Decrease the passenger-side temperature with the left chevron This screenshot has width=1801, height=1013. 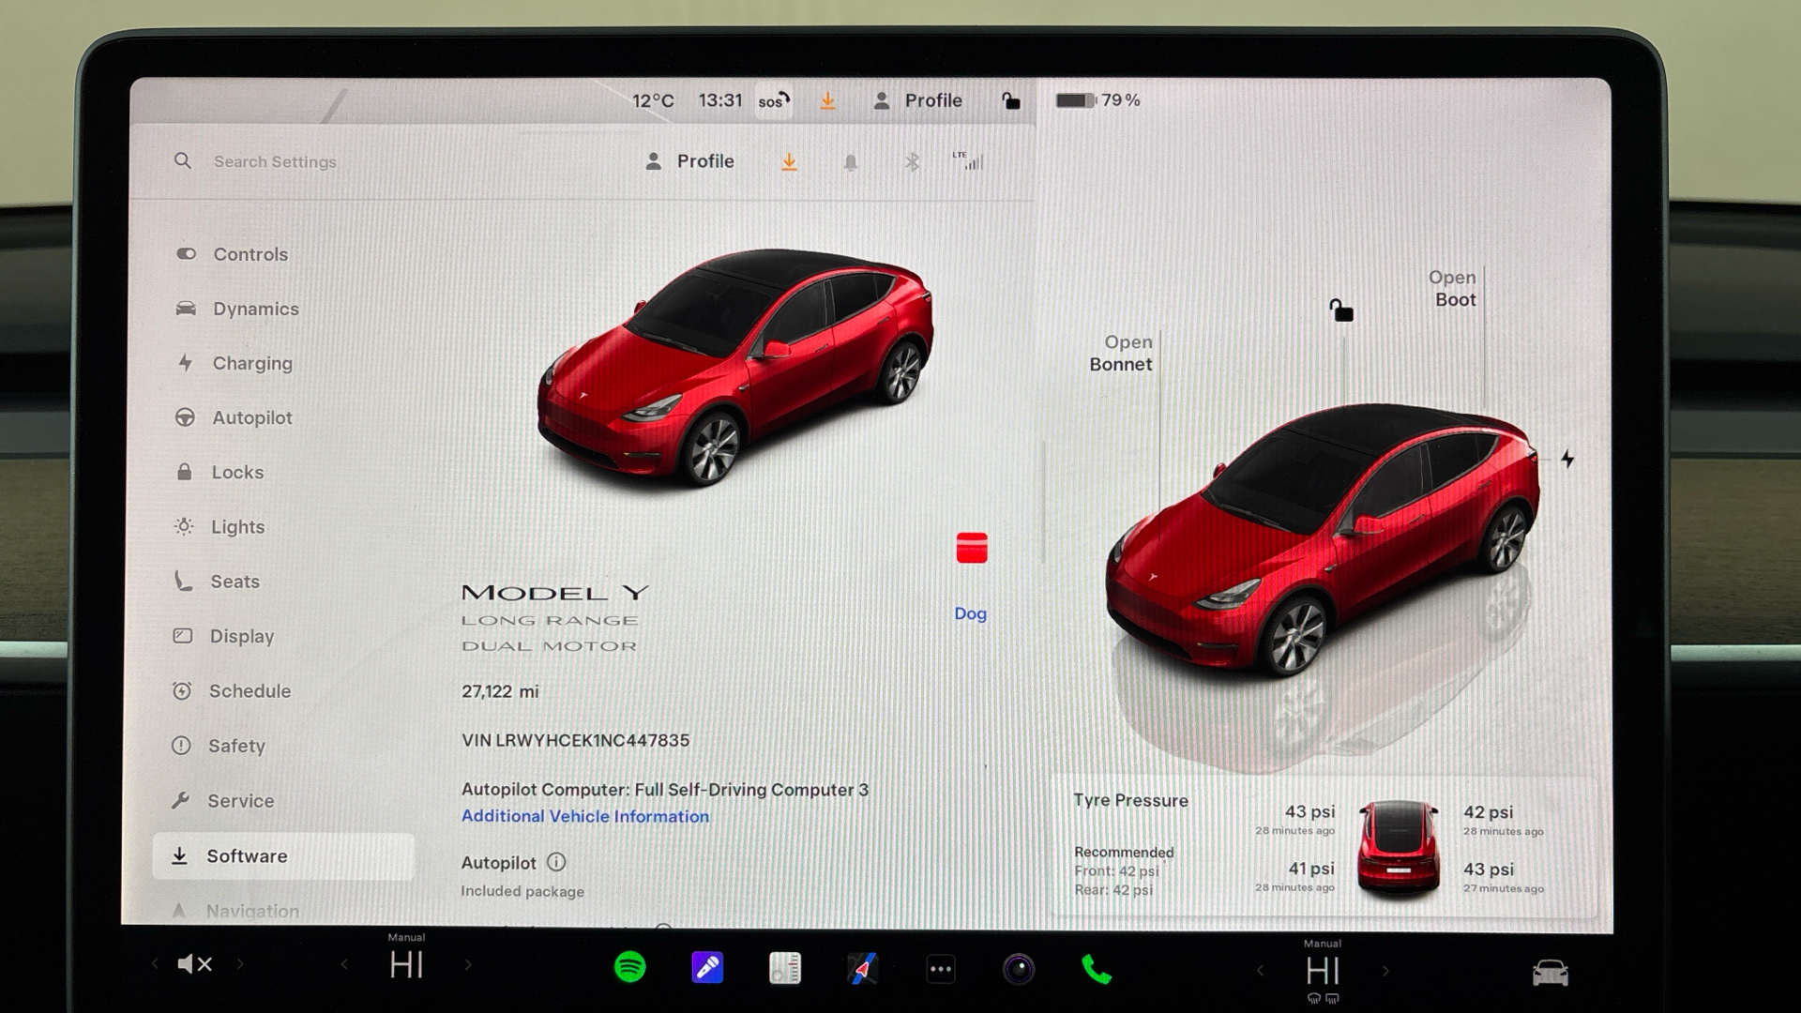click(1260, 971)
